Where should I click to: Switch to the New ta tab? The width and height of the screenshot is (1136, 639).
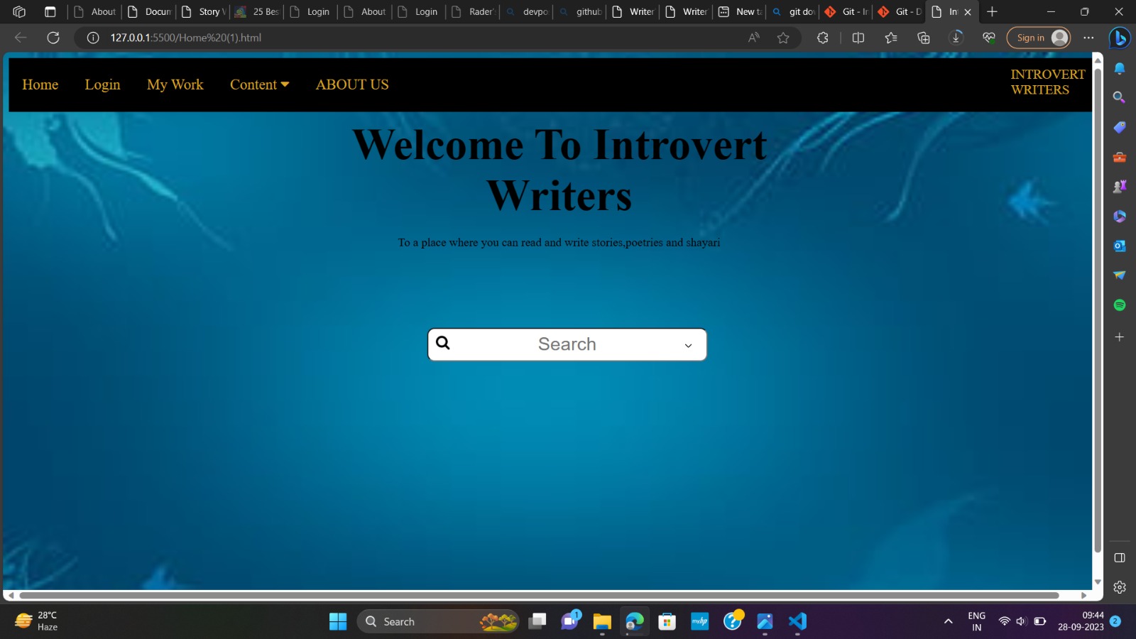tap(740, 11)
